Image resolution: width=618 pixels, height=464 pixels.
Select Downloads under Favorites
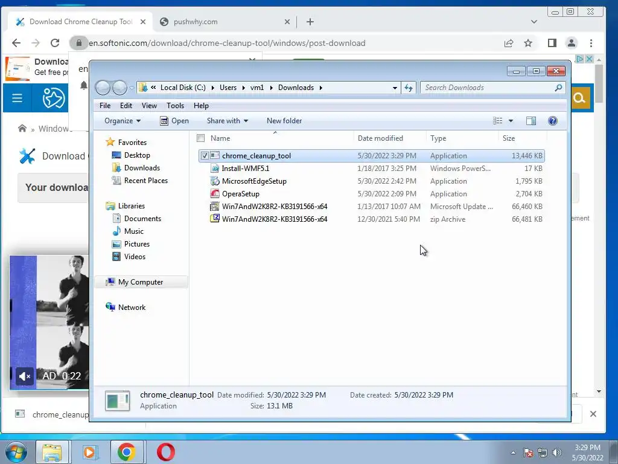(142, 168)
